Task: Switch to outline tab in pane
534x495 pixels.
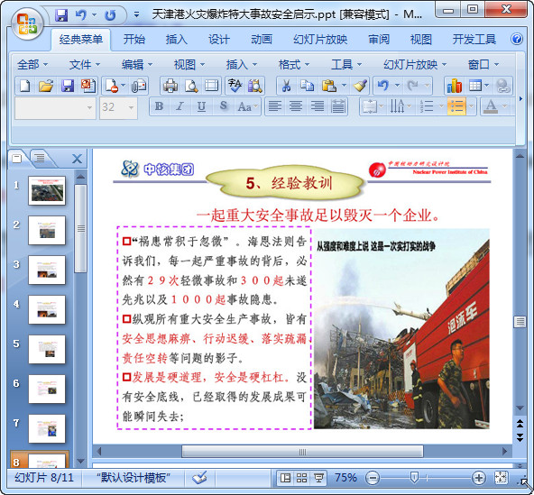Action: pos(41,158)
